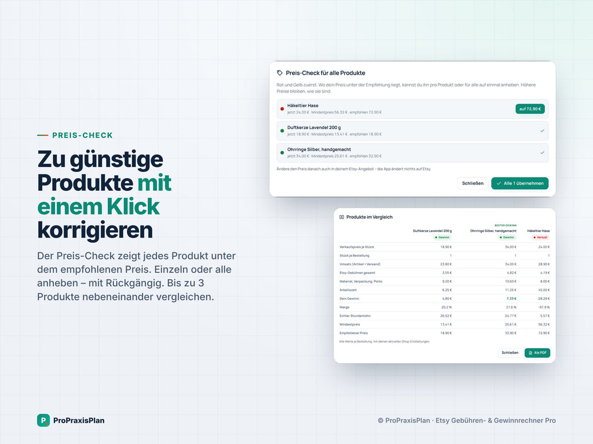Click the 'Duftkerze Lavendel 200 g' column header in comparison
Screen dimensions: 593x444
click(x=432, y=231)
